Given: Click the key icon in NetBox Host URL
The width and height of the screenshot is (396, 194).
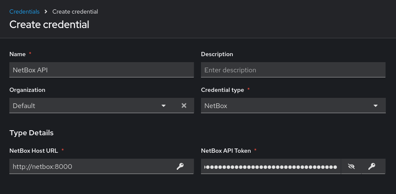Looking at the screenshot, I should pyautogui.click(x=180, y=166).
